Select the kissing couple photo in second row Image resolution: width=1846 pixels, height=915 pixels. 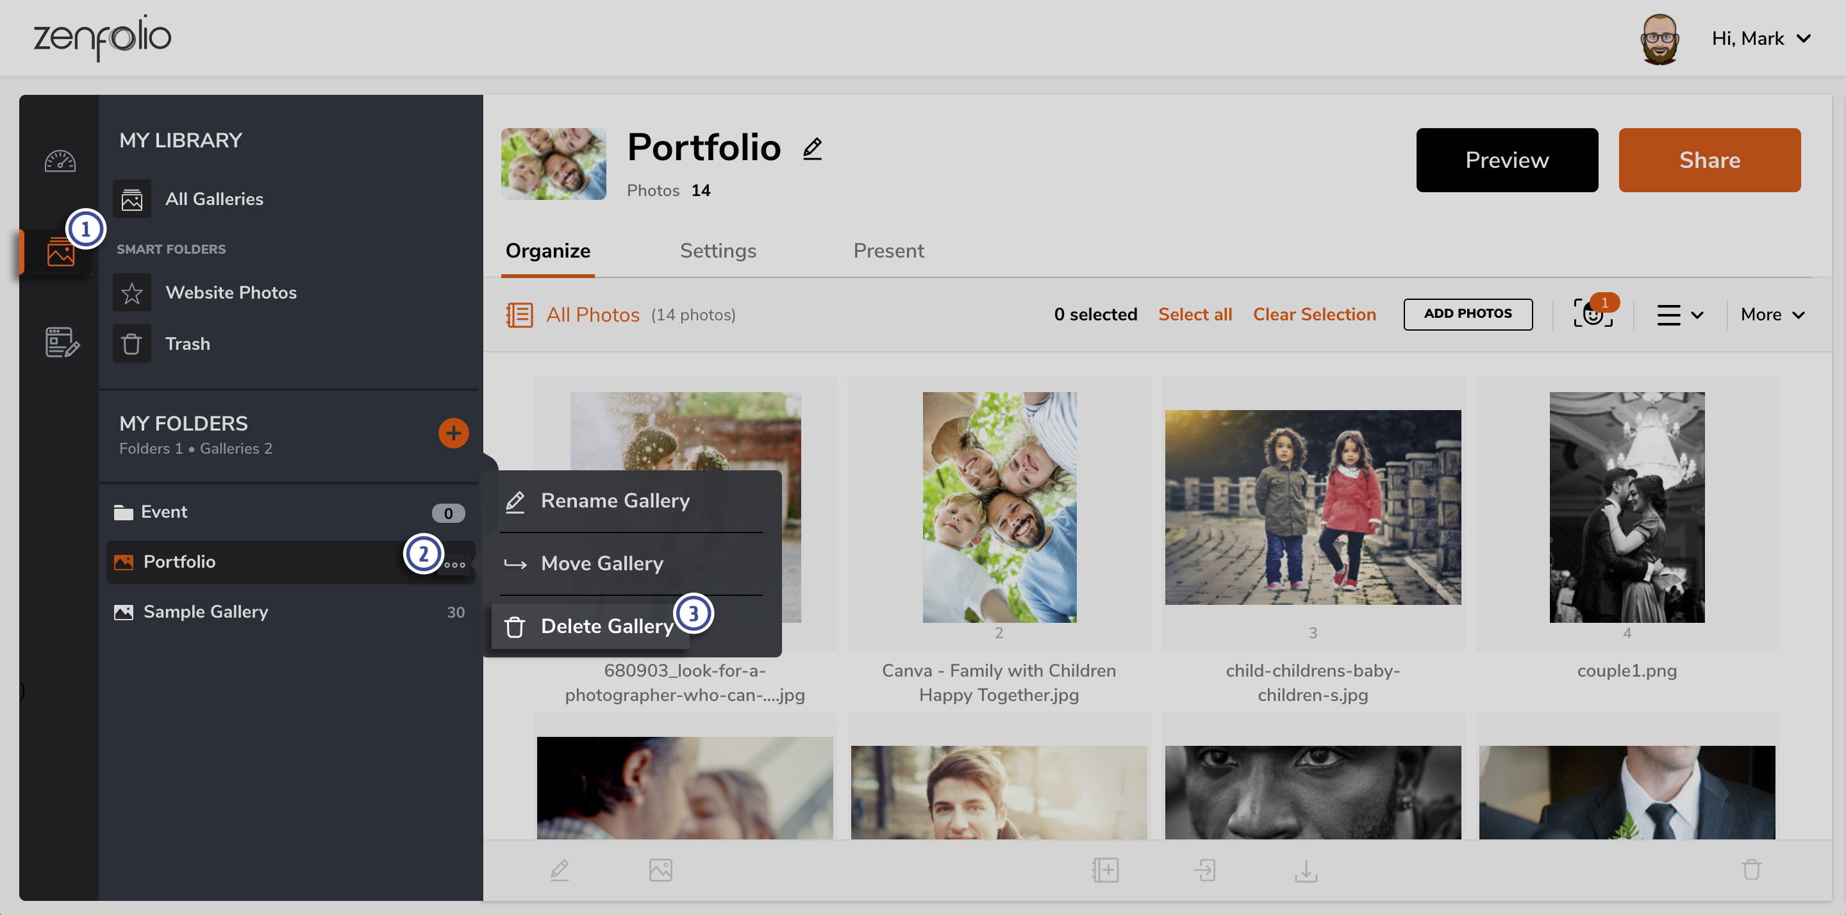click(685, 787)
